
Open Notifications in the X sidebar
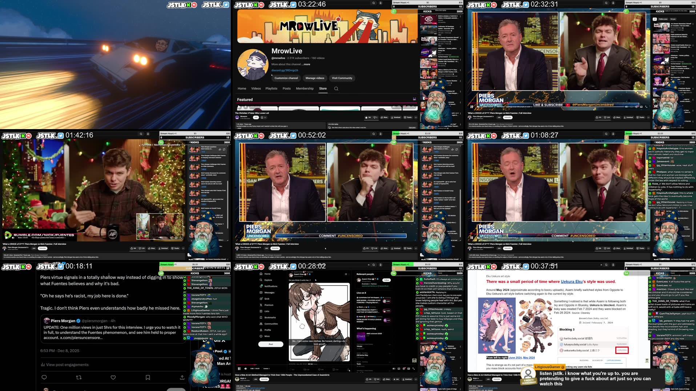pyautogui.click(x=268, y=286)
